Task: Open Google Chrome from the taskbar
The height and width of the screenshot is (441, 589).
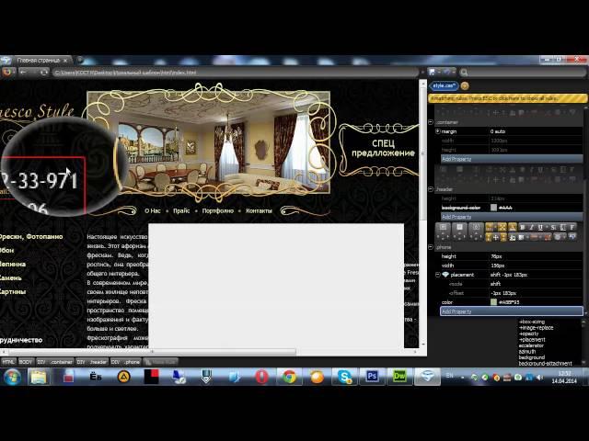Action: tap(289, 377)
